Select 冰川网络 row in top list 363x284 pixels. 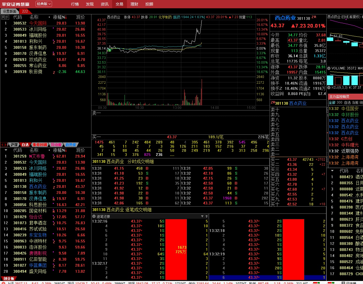pos(45,29)
